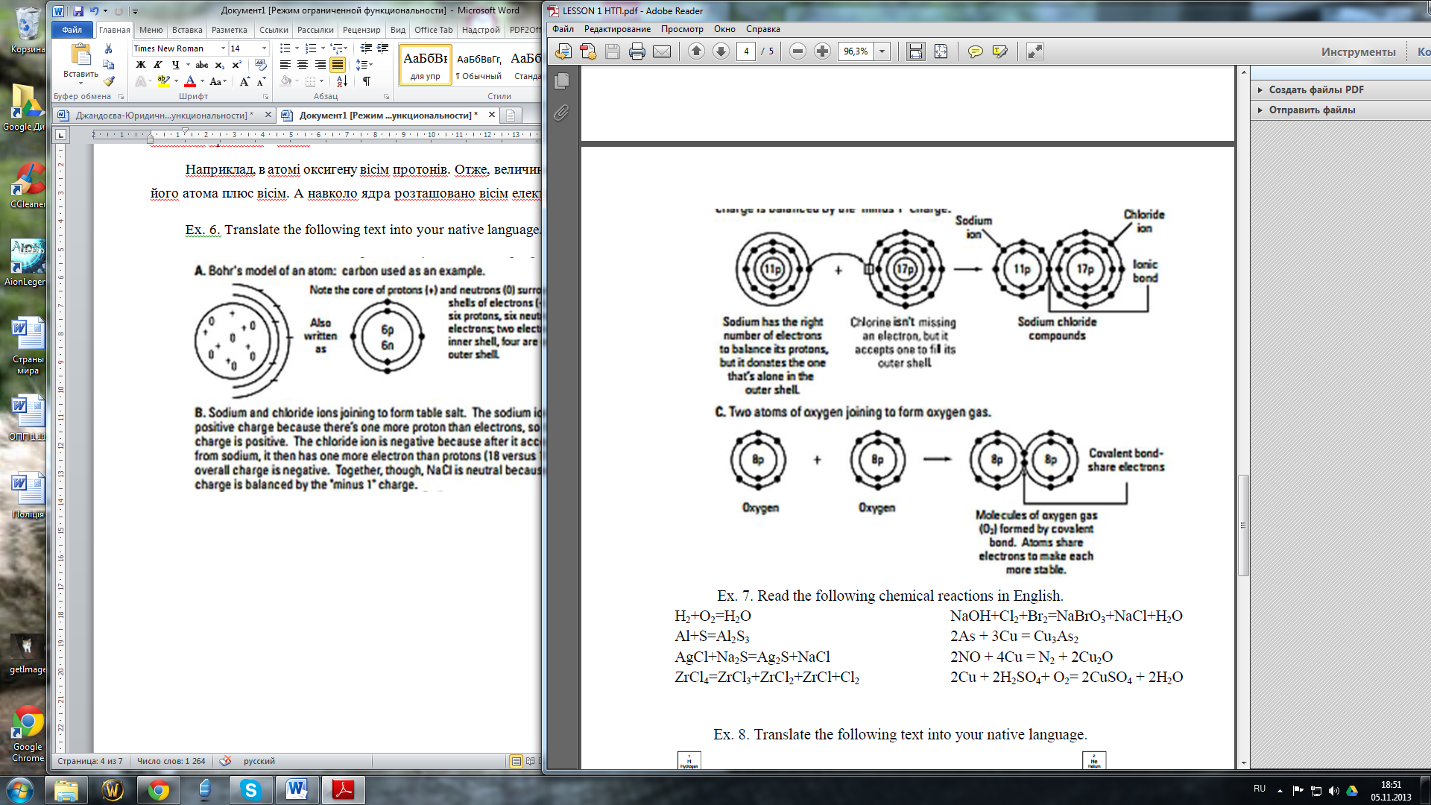The image size is (1431, 805).
Task: Click the Cut scissors icon in Word
Action: coord(109,48)
